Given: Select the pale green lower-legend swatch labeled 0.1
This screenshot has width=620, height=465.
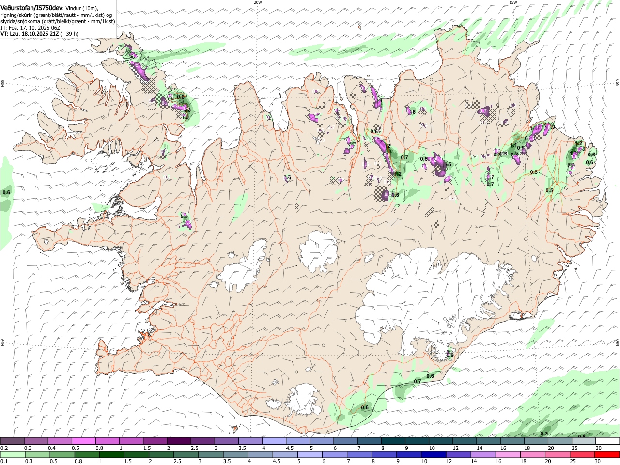Looking at the screenshot, I should coord(13,455).
